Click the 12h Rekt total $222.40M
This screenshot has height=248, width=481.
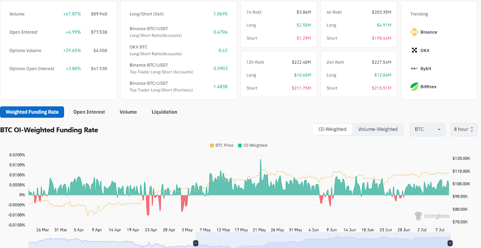(301, 62)
